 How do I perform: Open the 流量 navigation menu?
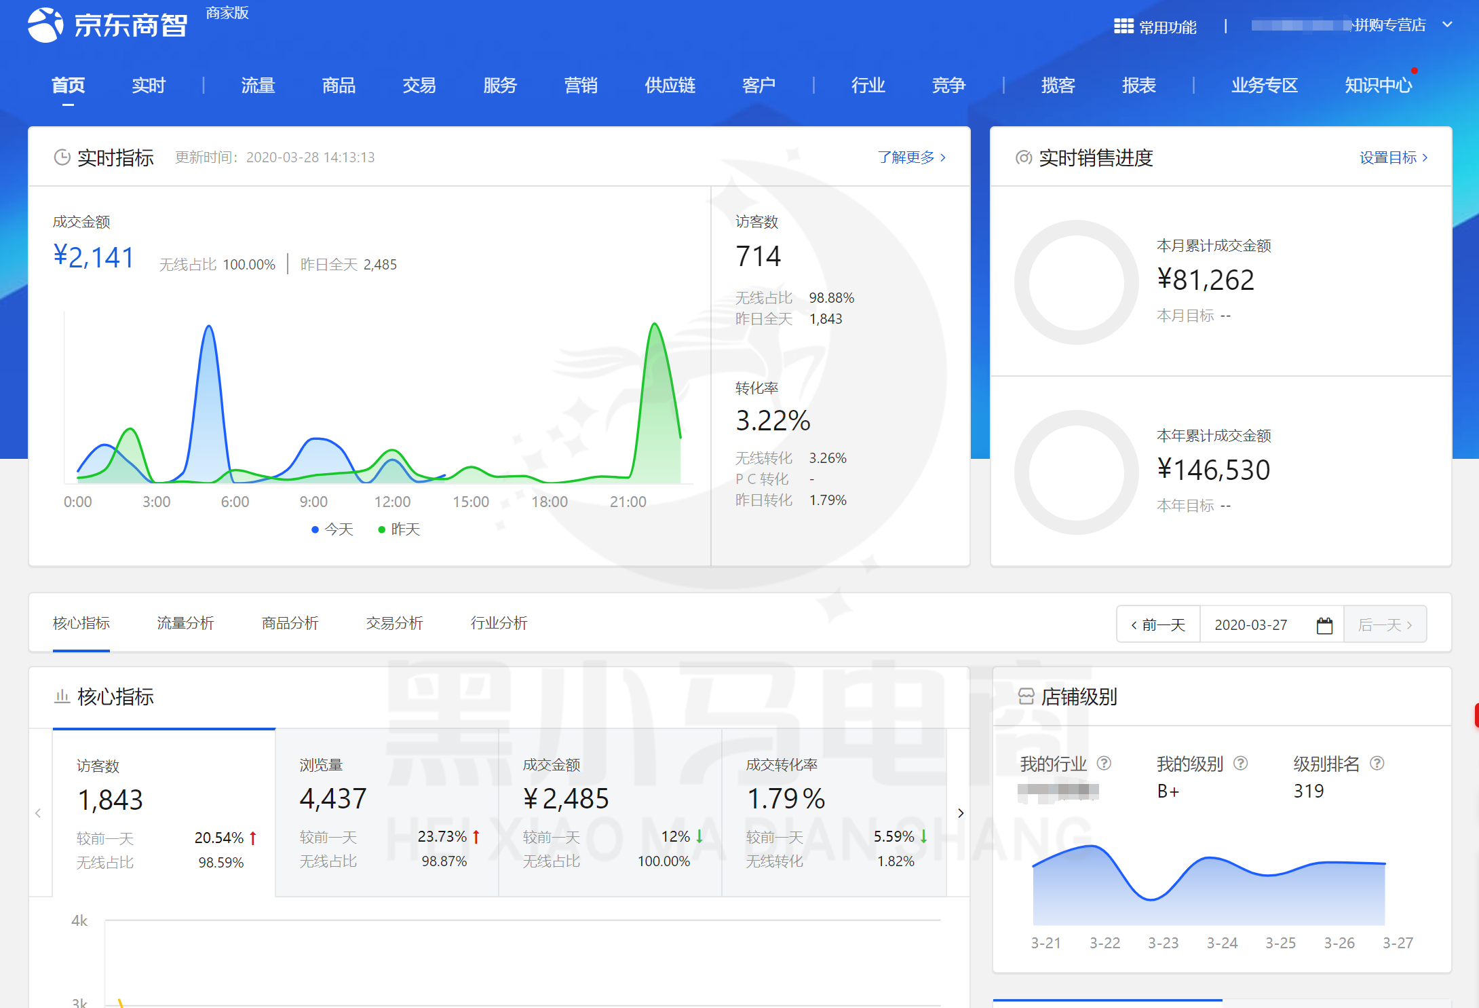click(x=258, y=86)
